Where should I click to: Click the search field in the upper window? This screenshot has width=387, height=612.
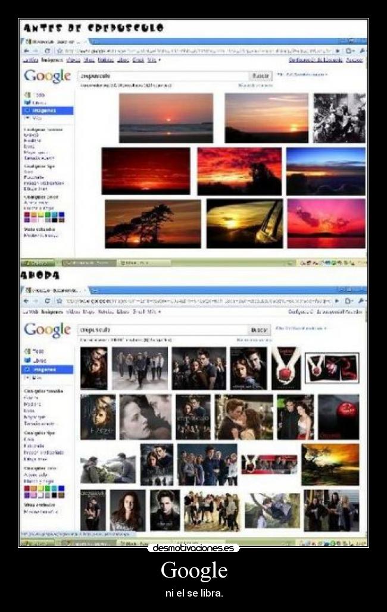coord(163,76)
